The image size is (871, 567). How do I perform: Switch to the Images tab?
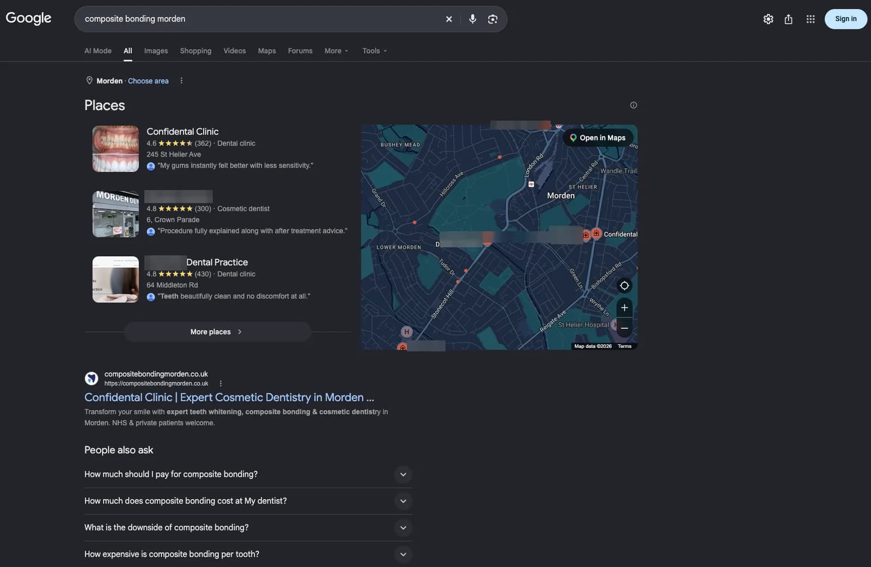click(156, 51)
